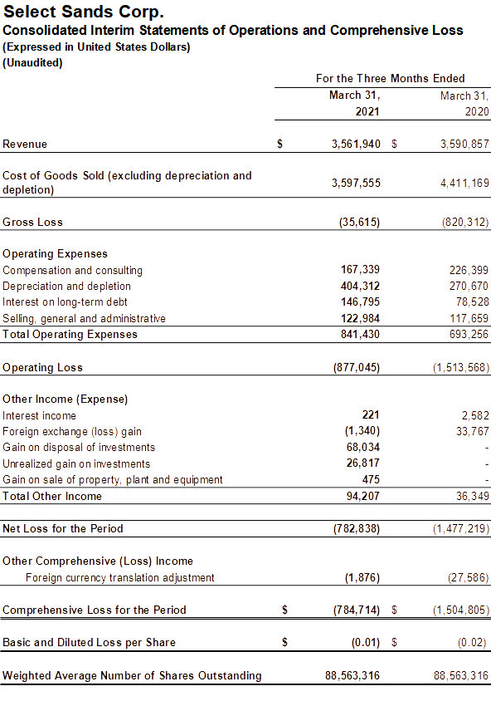Click compensation value 226,399
491x701 pixels.
click(469, 270)
